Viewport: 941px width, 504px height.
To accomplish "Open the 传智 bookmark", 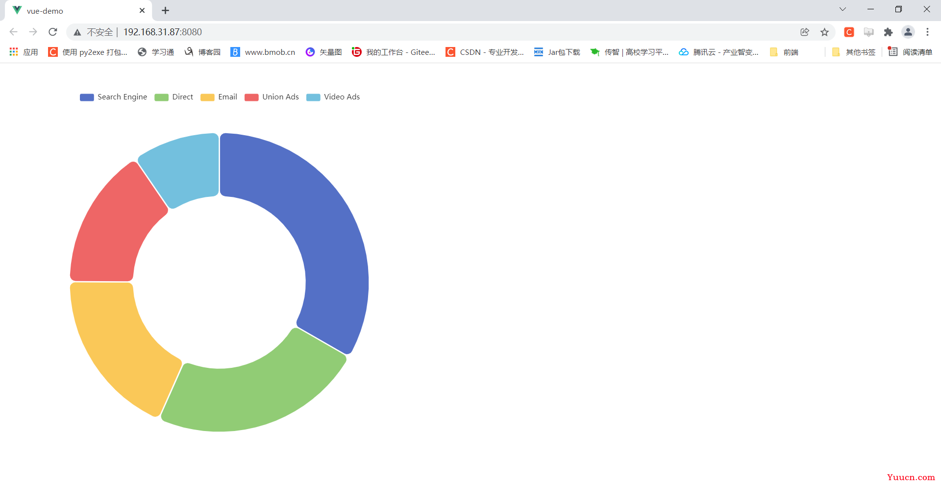I will click(629, 52).
